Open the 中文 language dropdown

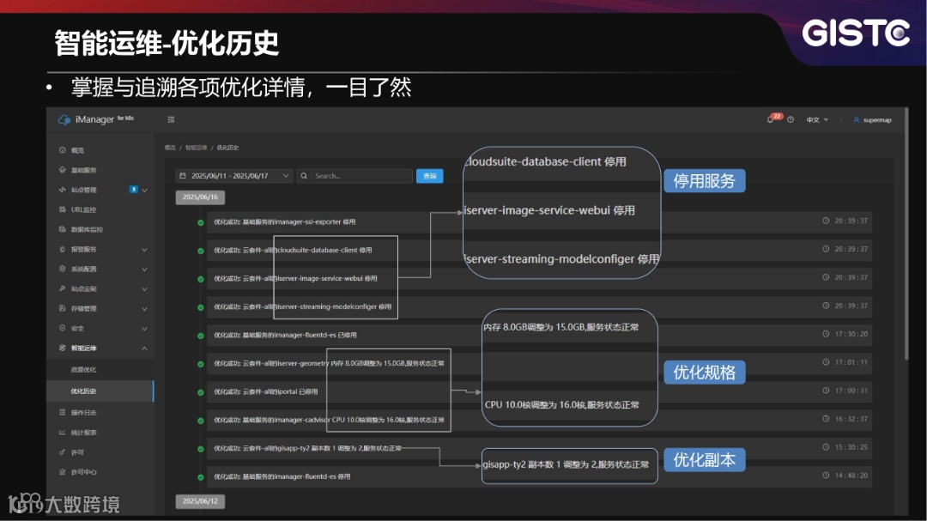(817, 120)
